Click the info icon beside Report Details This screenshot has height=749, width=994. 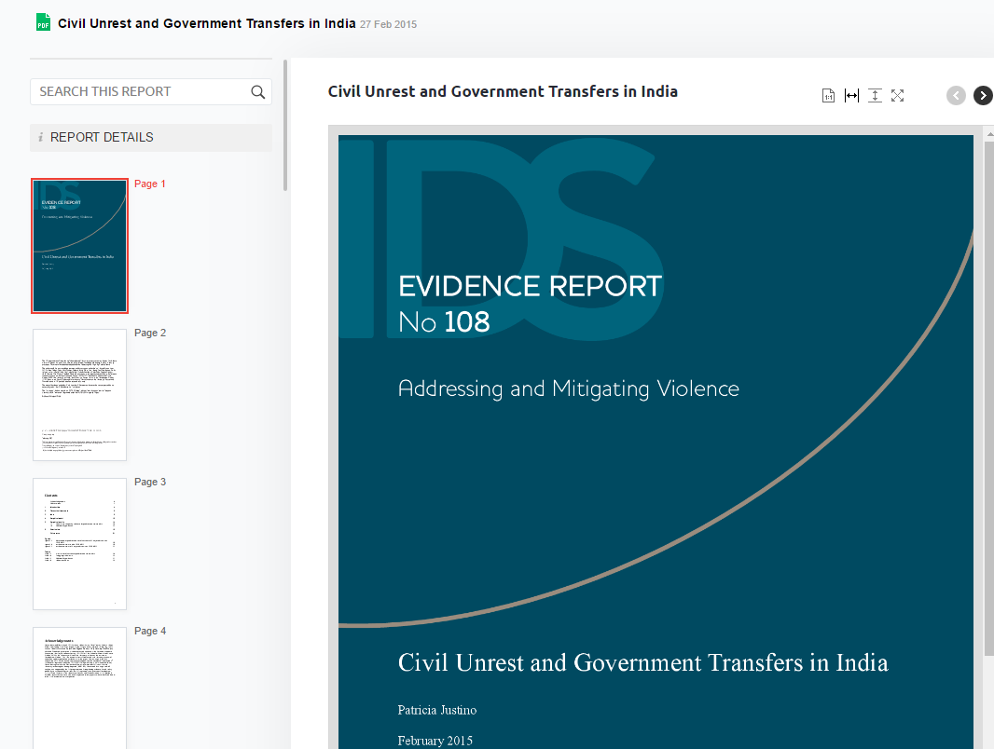[x=41, y=137]
